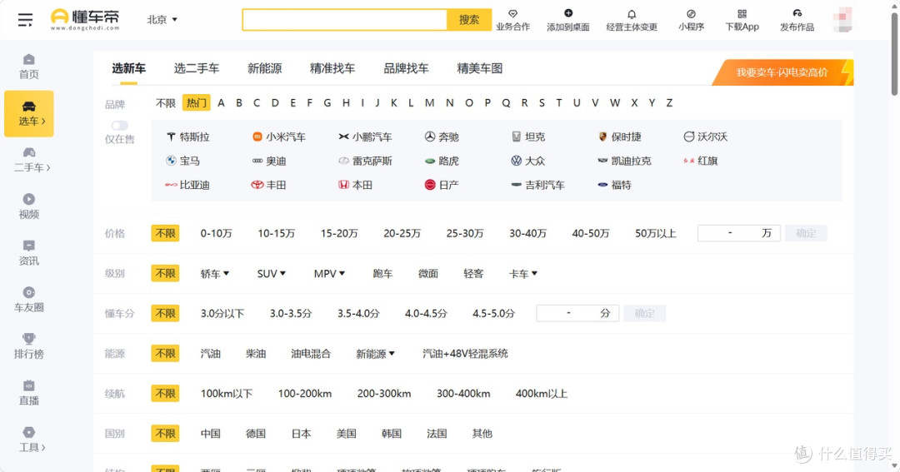Toggle the 仅在售 switch

[119, 126]
